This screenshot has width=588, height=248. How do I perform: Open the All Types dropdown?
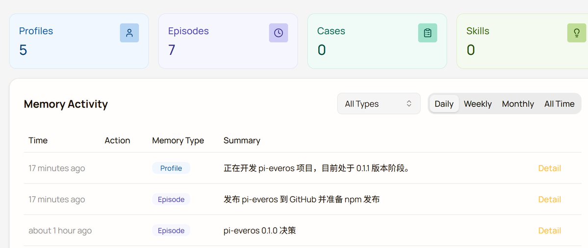[379, 104]
